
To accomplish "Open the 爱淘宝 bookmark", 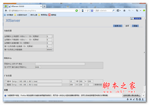I will [x=52, y=15].
